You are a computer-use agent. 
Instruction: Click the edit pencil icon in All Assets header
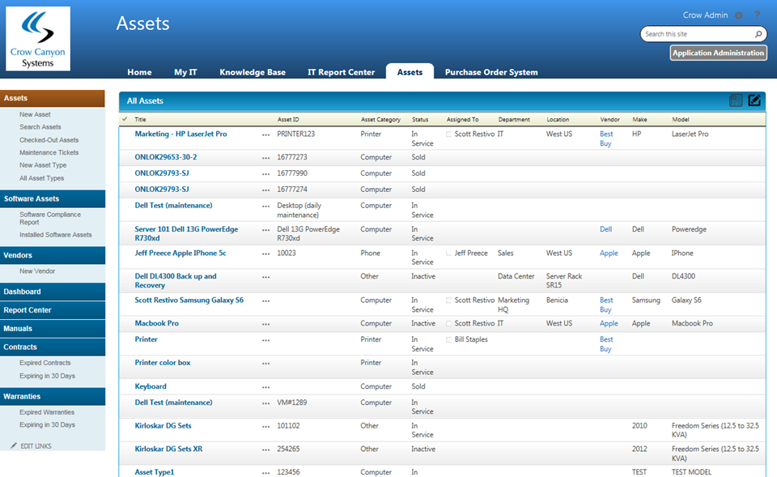(x=754, y=100)
